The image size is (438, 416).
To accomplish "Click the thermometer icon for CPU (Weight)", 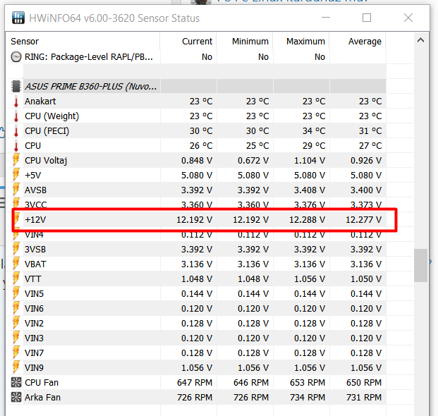I will pyautogui.click(x=16, y=116).
